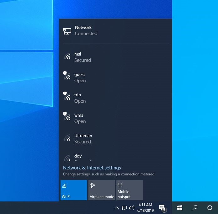Enable Airplane mode tile

tap(102, 190)
